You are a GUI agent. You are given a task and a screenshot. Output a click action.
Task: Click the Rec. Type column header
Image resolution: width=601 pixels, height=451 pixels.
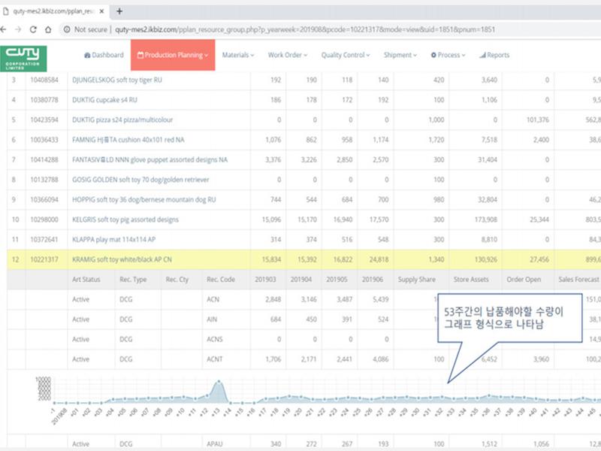133,279
